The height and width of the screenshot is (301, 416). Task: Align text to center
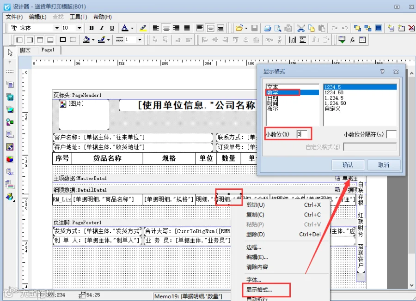point(166,28)
